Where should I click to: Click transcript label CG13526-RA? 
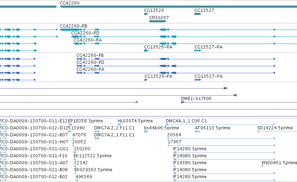[158, 47]
